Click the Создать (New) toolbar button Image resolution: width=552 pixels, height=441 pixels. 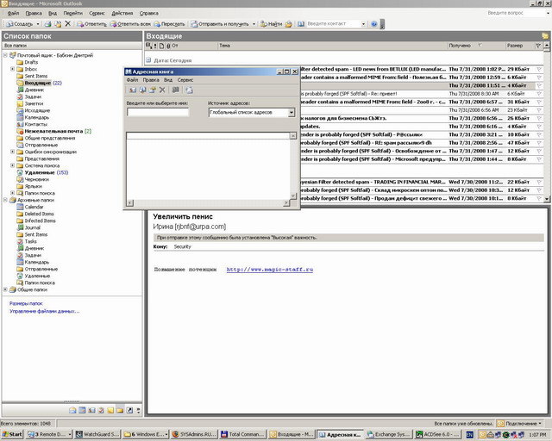(x=20, y=24)
